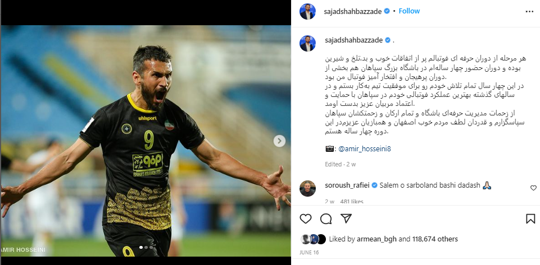Open the @amir_hosseini8 photographer mention
The height and width of the screenshot is (265, 540).
364,149
